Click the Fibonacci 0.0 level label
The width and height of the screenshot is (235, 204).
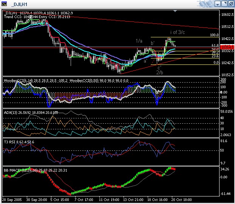216,63
